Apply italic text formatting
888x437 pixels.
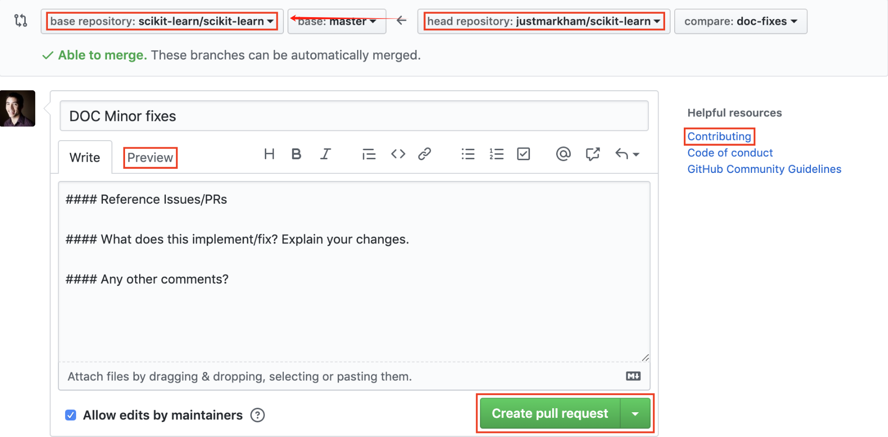(326, 154)
